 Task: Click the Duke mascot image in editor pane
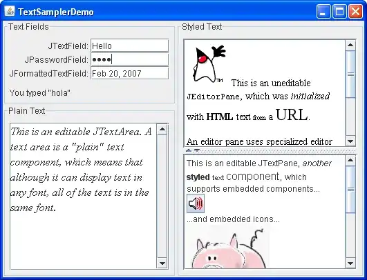click(209, 64)
